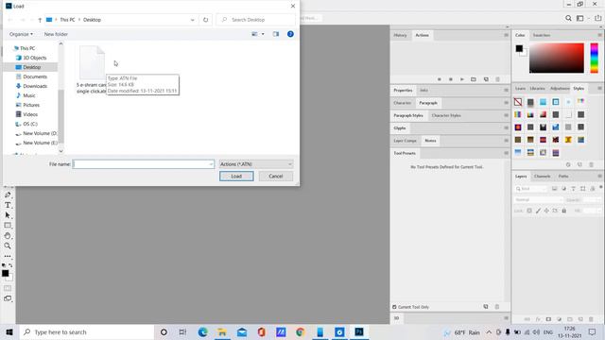
Task: Select the ATN action file thumbnail
Action: [92, 62]
